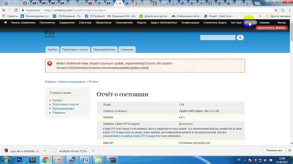Open Содержимое admin menu
The image size is (293, 164).
[x=67, y=23]
